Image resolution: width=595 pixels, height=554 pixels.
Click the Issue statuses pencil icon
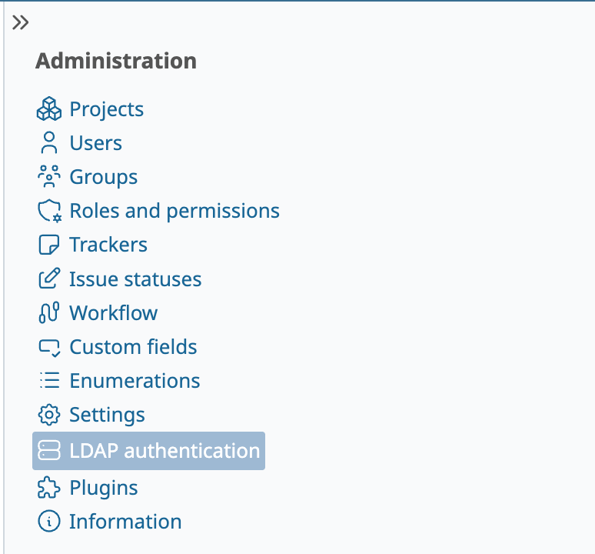tap(49, 279)
